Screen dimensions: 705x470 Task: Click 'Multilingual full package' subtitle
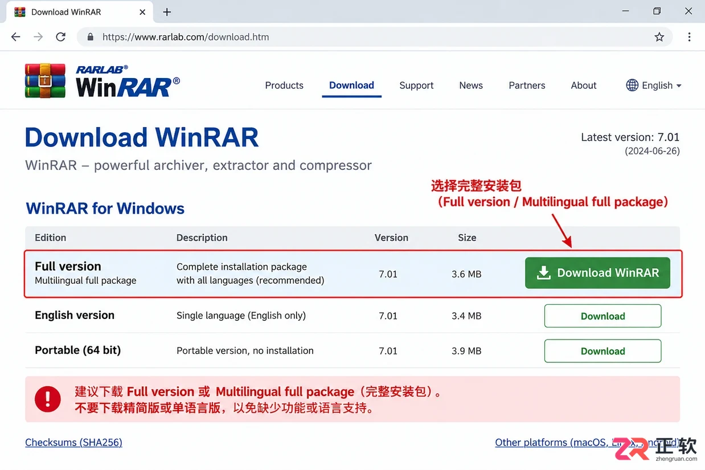(x=85, y=280)
